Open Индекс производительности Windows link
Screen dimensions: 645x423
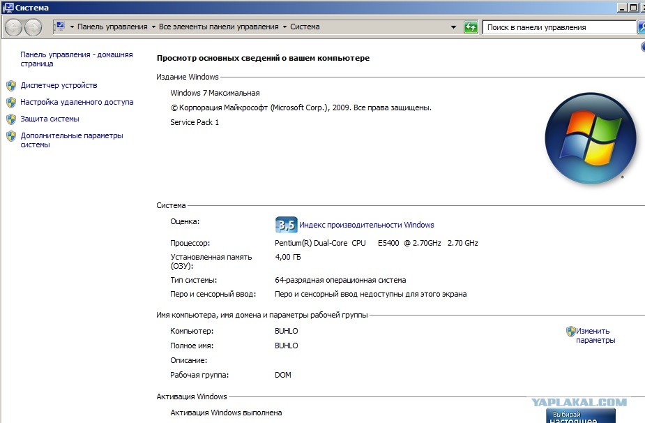(x=367, y=225)
